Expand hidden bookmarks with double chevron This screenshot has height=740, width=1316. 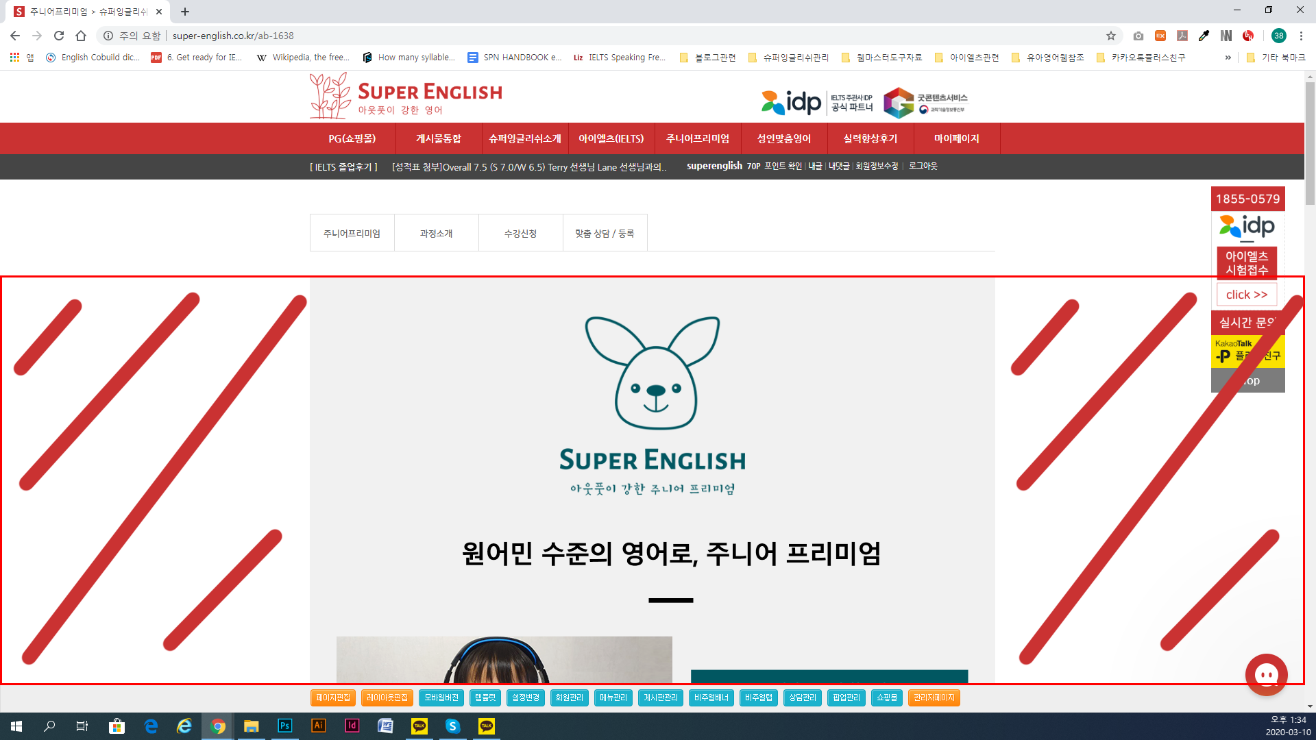tap(1228, 58)
